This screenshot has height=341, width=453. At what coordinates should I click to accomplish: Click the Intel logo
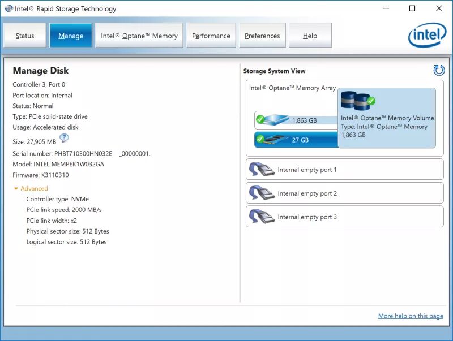point(428,35)
